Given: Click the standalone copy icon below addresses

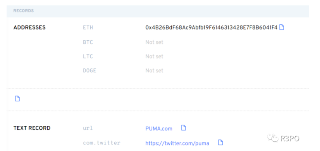Looking at the screenshot, I should pos(17,99).
